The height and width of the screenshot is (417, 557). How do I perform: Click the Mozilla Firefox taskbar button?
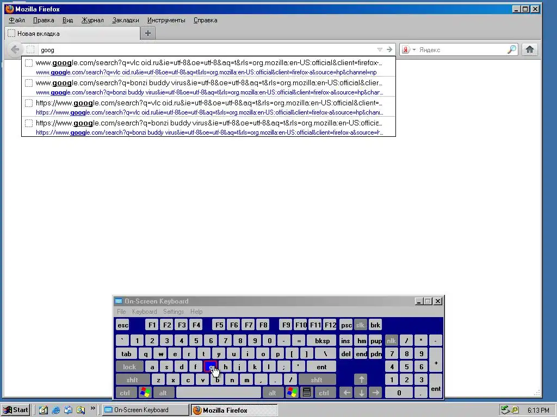pyautogui.click(x=234, y=410)
